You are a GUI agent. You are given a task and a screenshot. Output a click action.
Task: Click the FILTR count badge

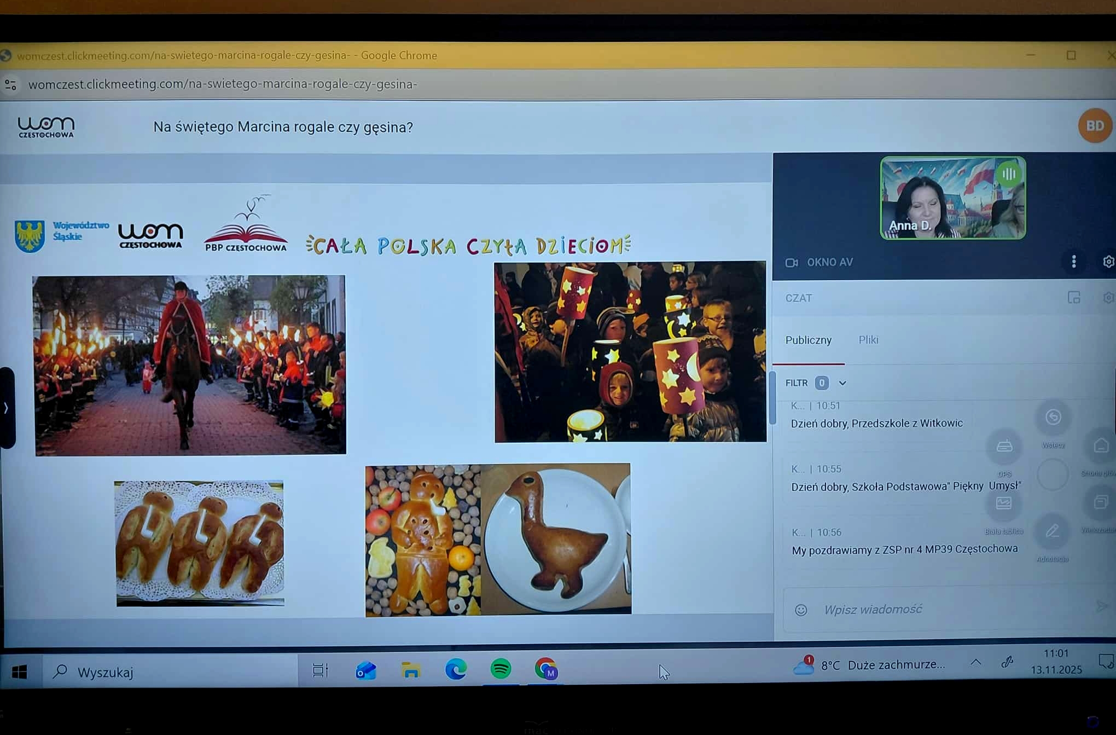click(821, 383)
